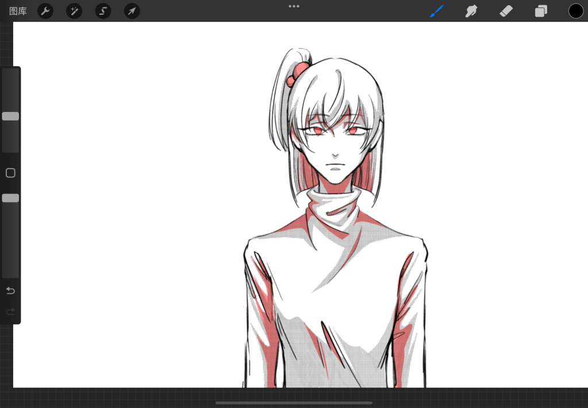
Task: Undo the last stroke
Action: pos(10,291)
